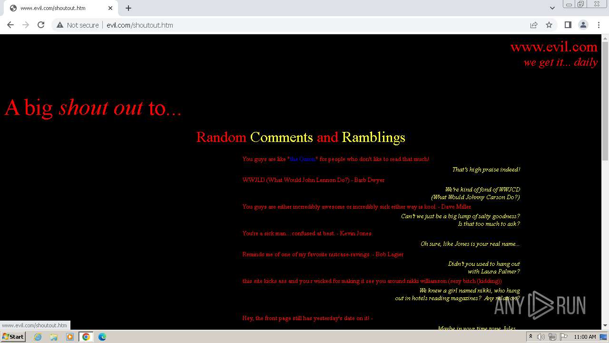Open the Not secure site information
Screen dimensions: 609x343
78,25
